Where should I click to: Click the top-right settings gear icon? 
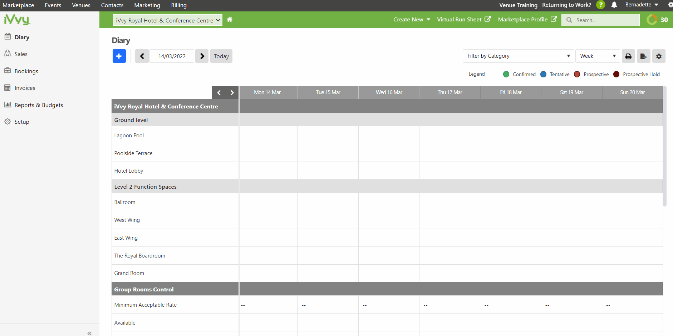coord(670,5)
